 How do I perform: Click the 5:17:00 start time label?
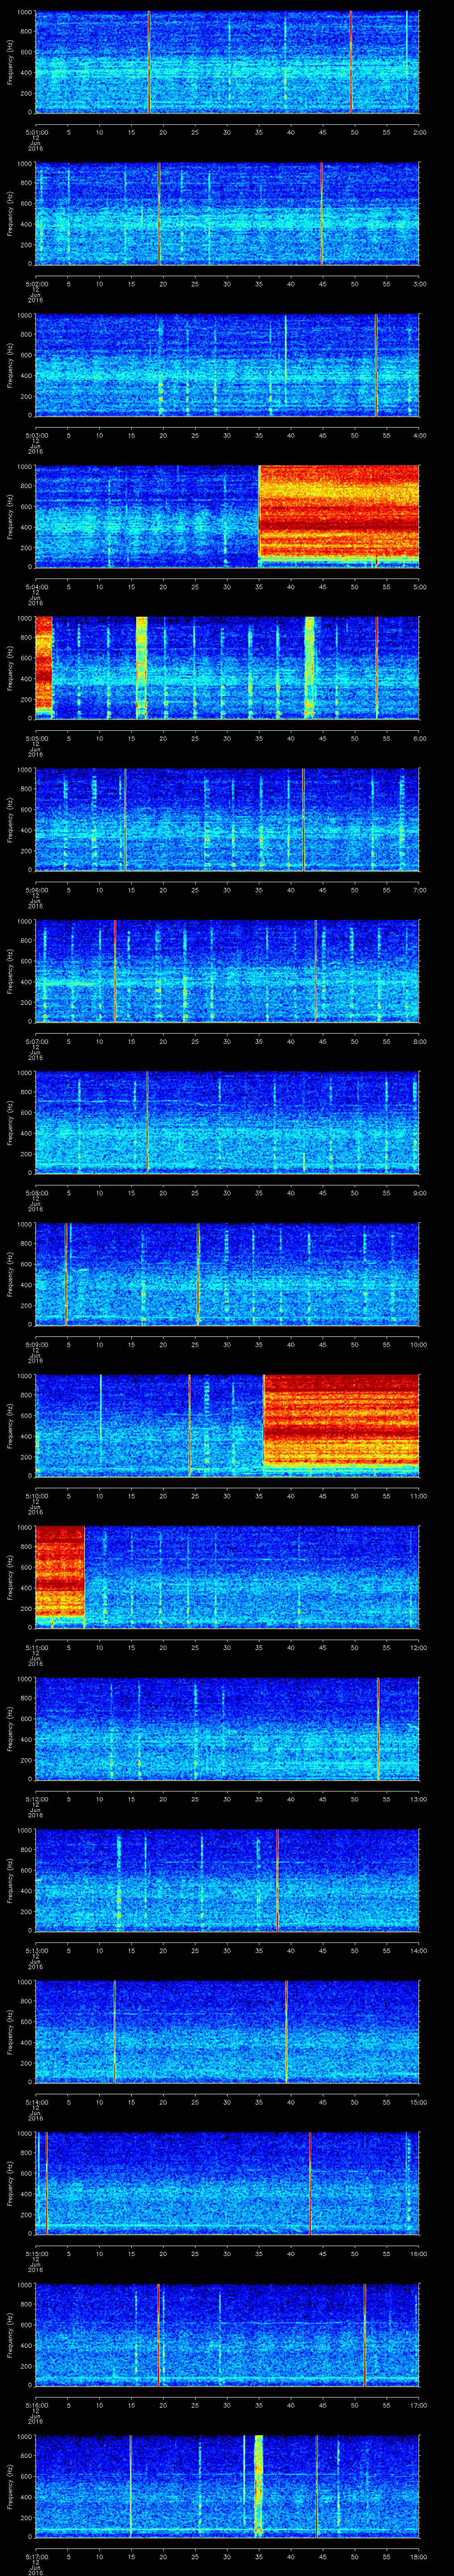coord(36,2557)
